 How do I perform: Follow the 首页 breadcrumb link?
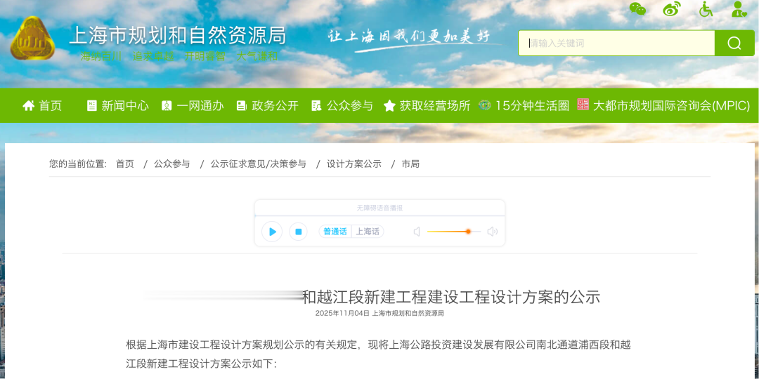[x=125, y=164]
